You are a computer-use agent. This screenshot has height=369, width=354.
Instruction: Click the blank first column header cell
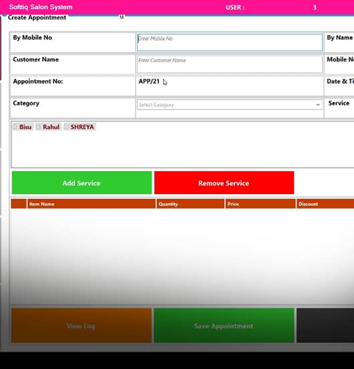pyautogui.click(x=19, y=204)
